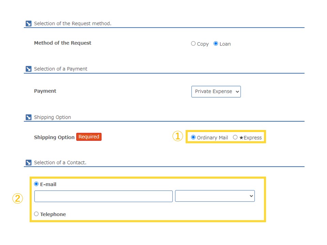Click the chevron of the Payment combo box
This screenshot has height=245, width=327.
237,92
